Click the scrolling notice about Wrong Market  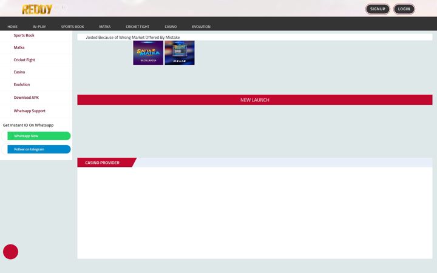click(x=133, y=38)
